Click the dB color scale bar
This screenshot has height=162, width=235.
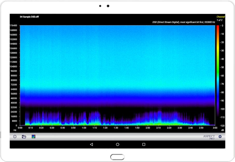click(x=218, y=75)
